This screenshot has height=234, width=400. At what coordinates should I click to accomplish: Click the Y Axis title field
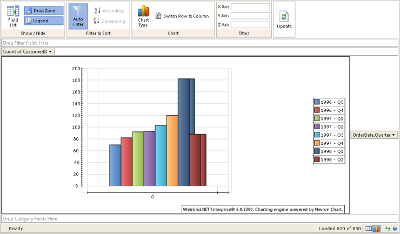point(250,16)
